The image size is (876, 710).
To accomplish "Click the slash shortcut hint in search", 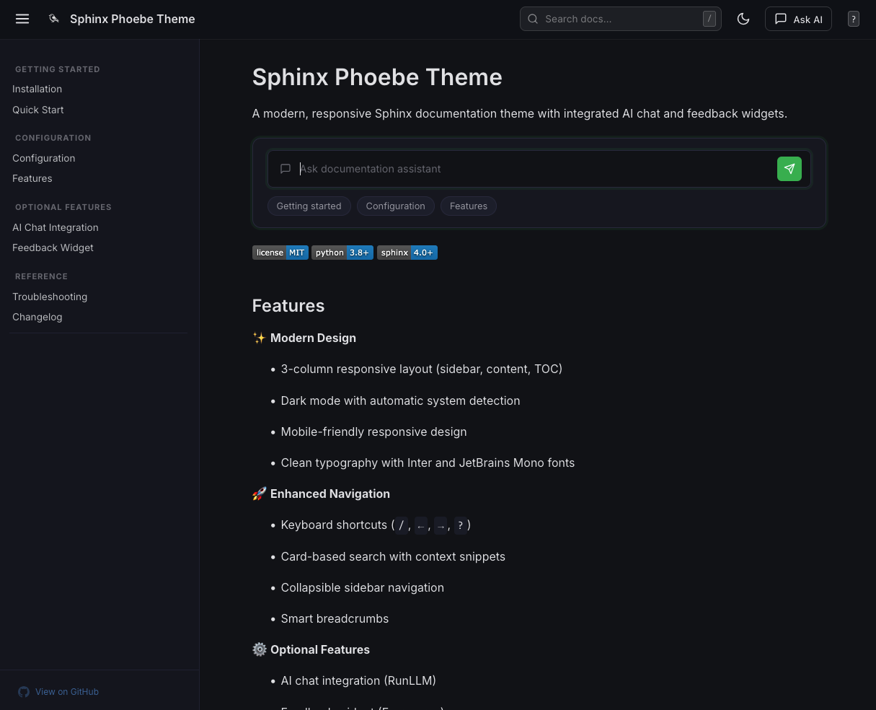I will coord(709,19).
